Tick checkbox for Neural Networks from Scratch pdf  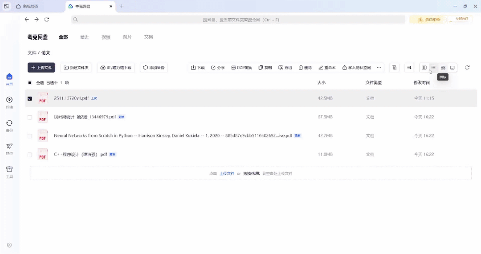click(30, 136)
